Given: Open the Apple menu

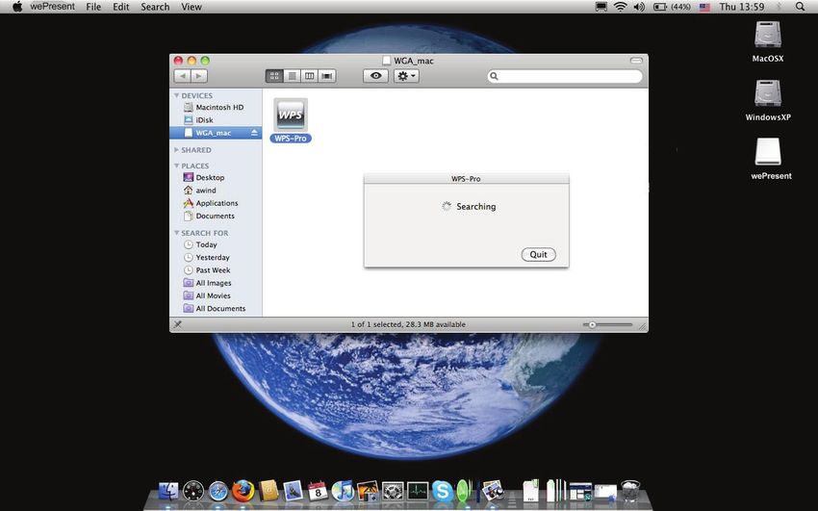Looking at the screenshot, I should (17, 7).
